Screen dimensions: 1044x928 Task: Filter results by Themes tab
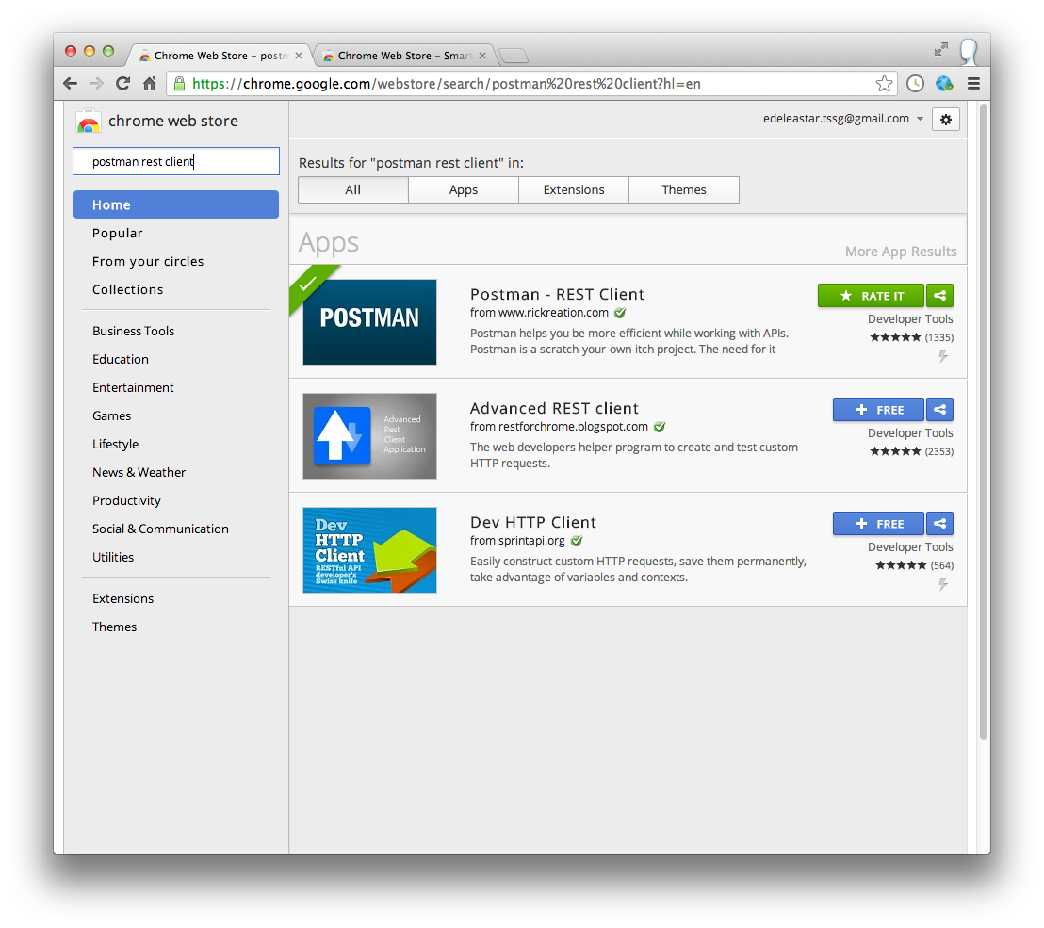coord(684,189)
